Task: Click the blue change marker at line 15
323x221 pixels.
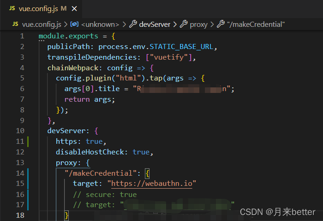Action: point(28,184)
